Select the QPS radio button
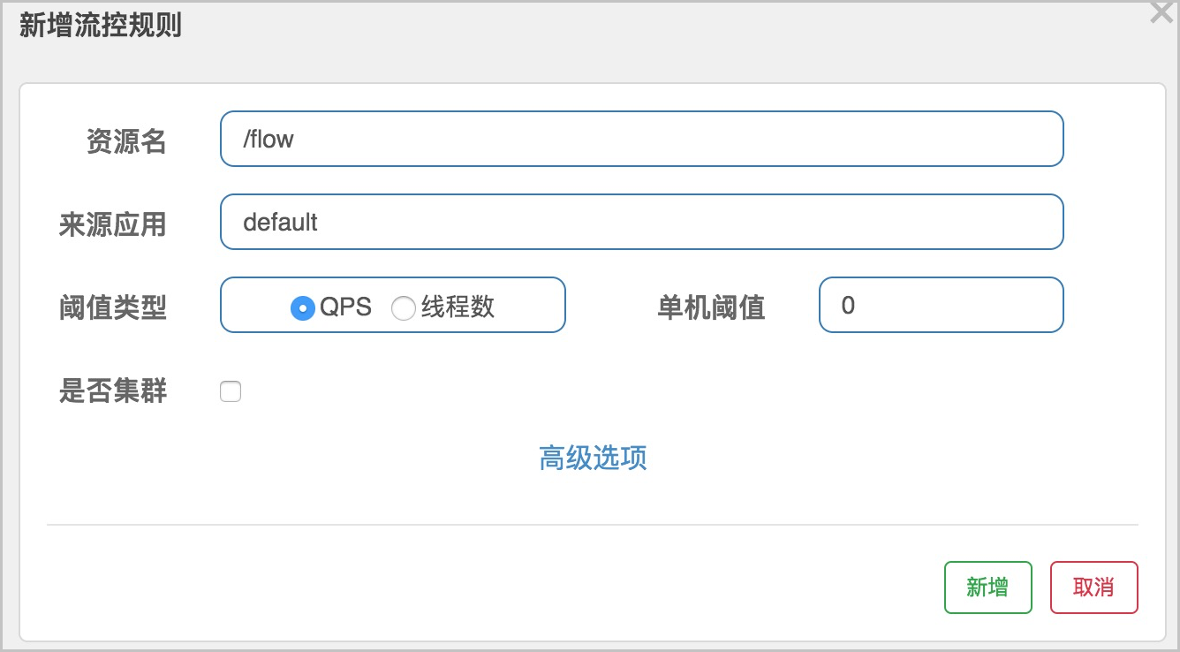This screenshot has width=1180, height=652. click(303, 307)
